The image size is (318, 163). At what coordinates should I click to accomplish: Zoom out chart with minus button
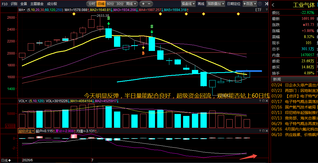(x=149, y=4)
